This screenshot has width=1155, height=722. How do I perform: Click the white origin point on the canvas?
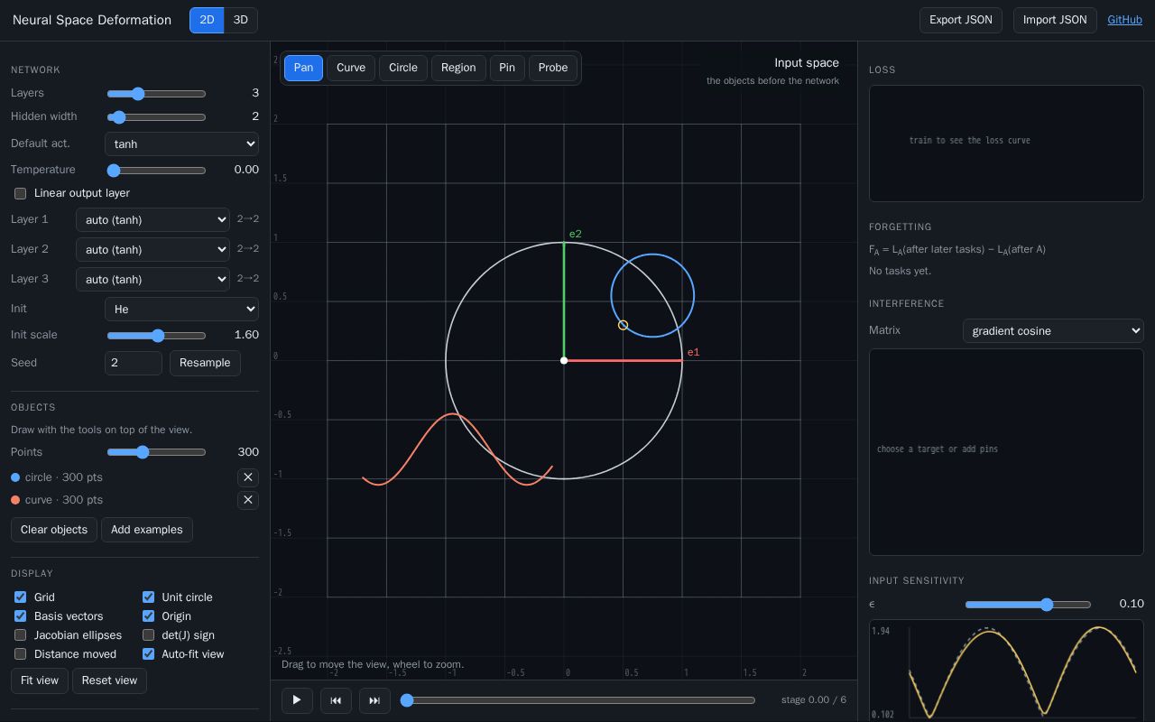click(x=564, y=360)
